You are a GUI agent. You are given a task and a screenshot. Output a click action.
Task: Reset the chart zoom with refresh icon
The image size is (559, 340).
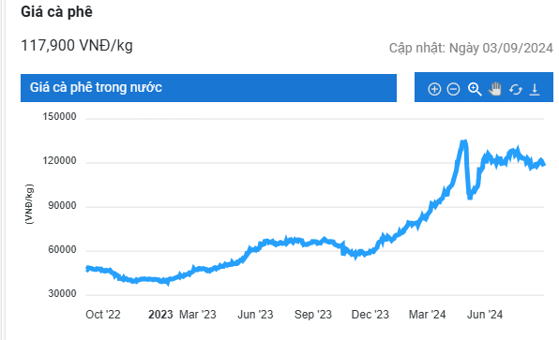pos(516,89)
